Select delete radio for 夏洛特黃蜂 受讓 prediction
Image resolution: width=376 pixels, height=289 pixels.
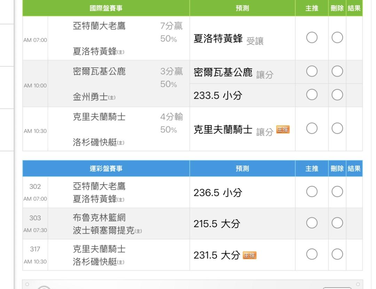(337, 38)
